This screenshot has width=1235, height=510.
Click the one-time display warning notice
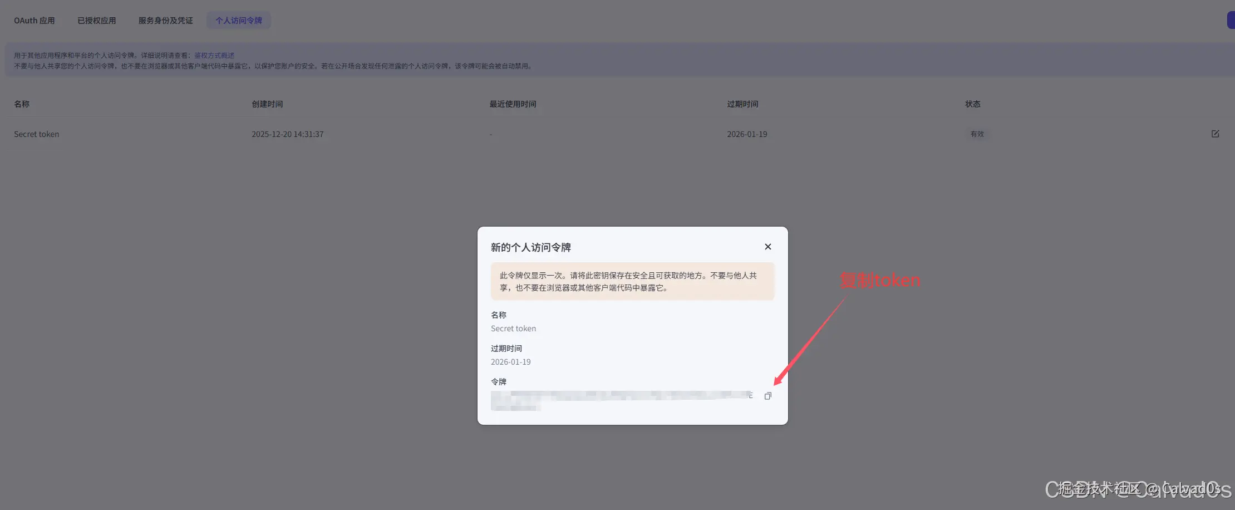[633, 281]
